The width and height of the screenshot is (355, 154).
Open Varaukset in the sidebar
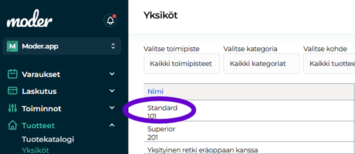[x=41, y=74]
